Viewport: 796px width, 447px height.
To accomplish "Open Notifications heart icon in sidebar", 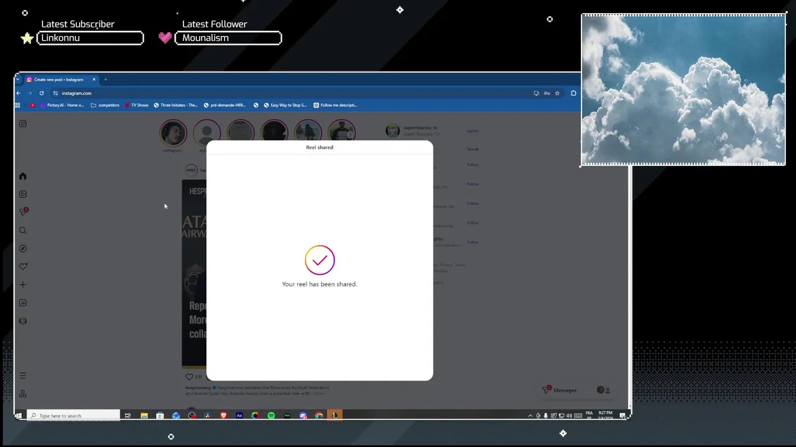I will click(23, 266).
